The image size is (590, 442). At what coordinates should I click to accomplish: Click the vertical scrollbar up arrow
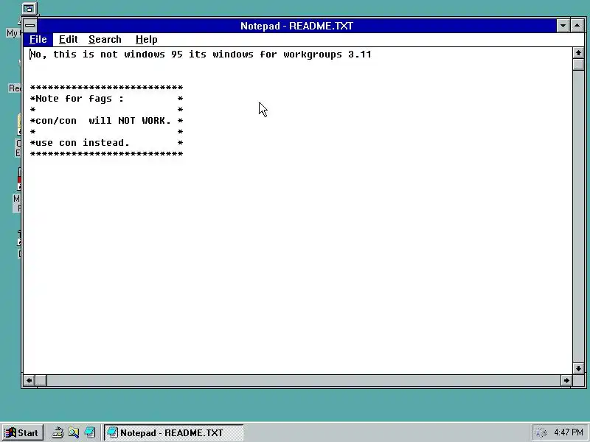coord(578,53)
